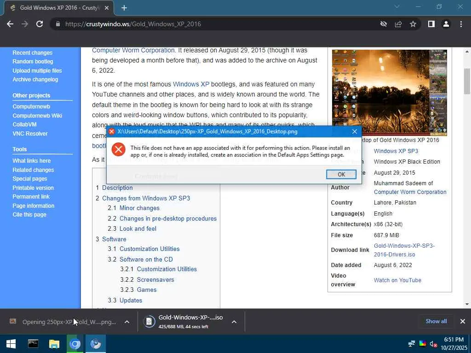Reload the page with the refresh icon
The image size is (471, 353).
point(40,24)
